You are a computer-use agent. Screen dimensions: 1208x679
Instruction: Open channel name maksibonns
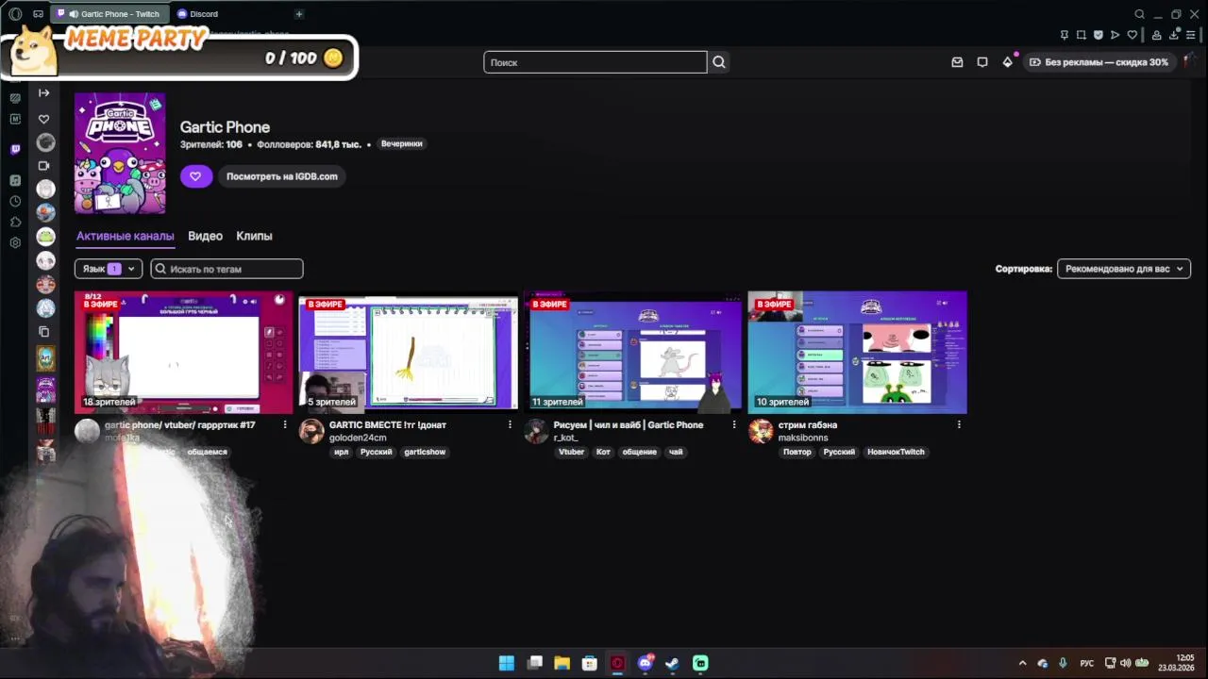click(x=803, y=438)
